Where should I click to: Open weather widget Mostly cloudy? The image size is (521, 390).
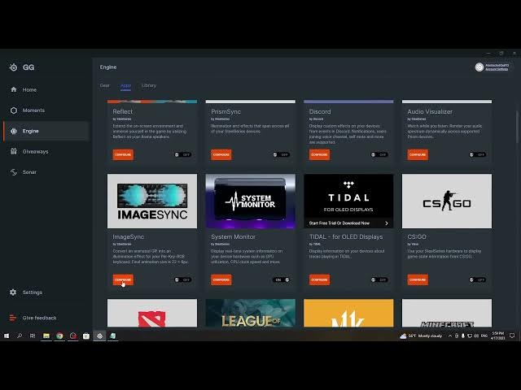(421, 336)
